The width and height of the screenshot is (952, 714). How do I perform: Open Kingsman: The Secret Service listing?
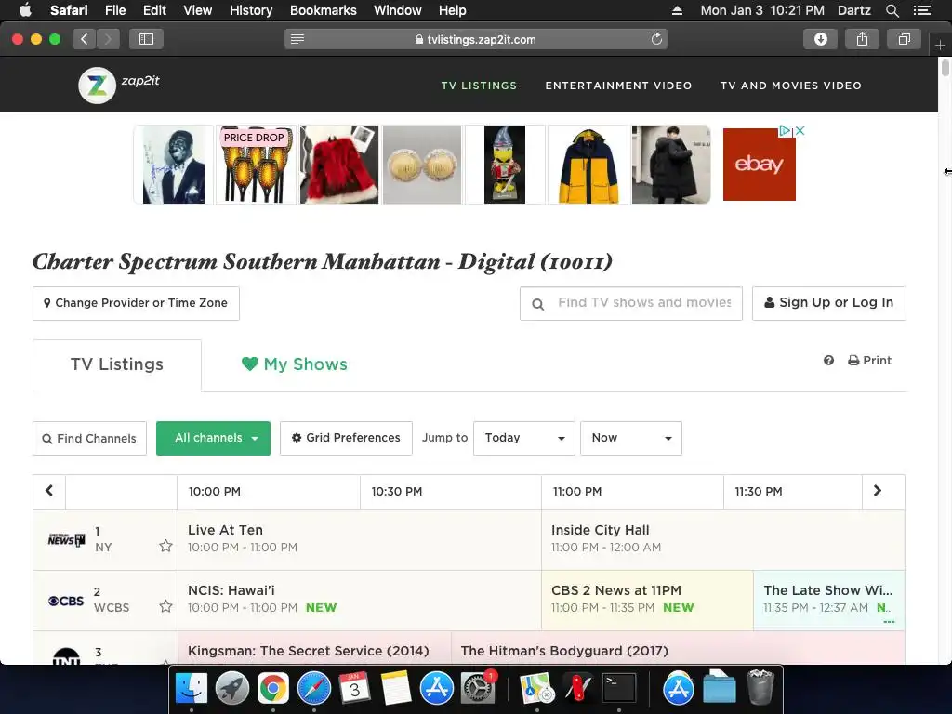314,648
